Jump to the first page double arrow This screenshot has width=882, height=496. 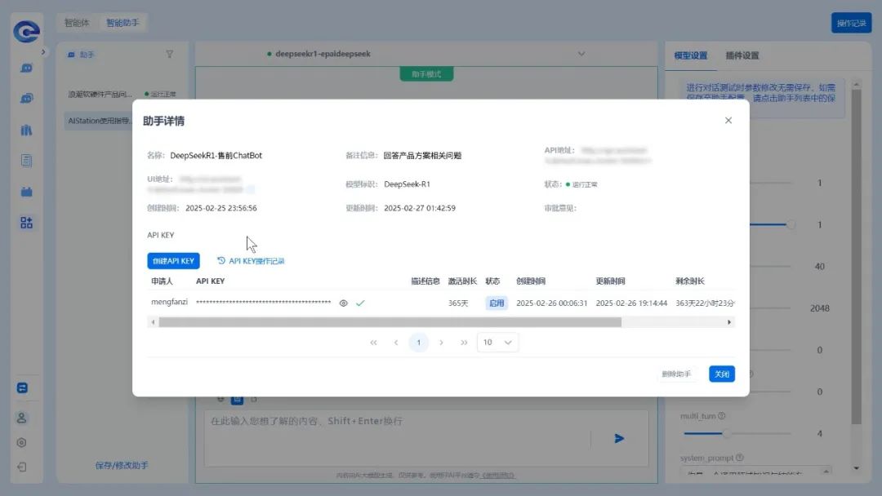coord(373,343)
